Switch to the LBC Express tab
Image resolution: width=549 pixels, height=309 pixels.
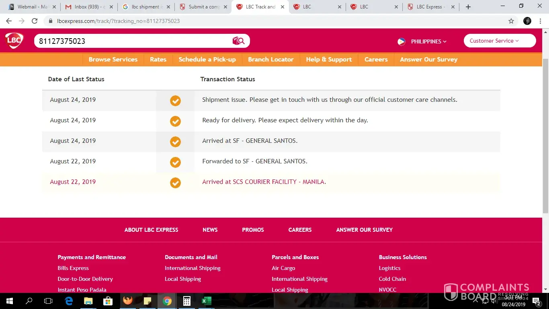[430, 7]
